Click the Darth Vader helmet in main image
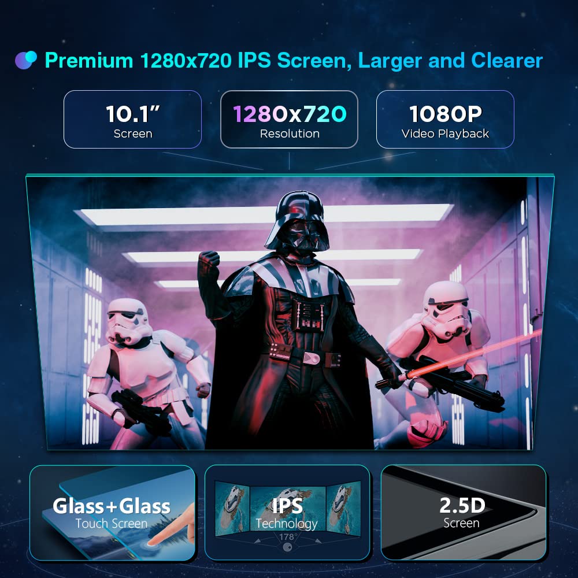578x578 pixels. click(297, 220)
